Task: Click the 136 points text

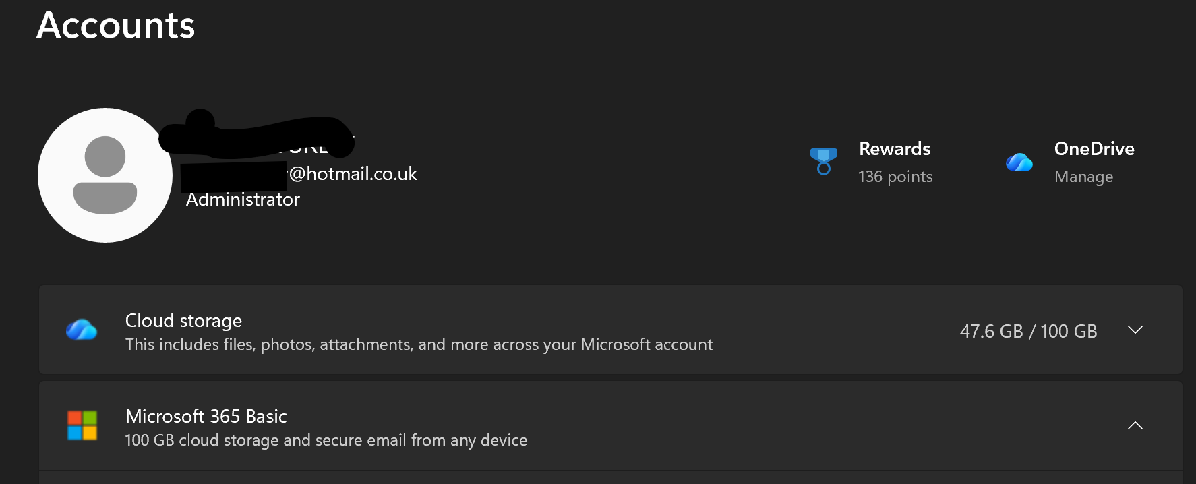Action: 895,177
